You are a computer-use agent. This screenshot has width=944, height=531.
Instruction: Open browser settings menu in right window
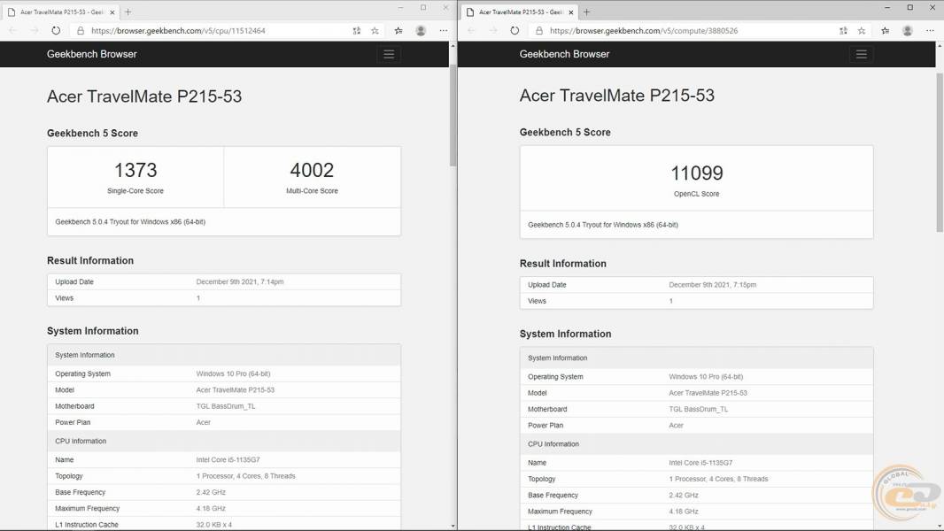click(930, 31)
